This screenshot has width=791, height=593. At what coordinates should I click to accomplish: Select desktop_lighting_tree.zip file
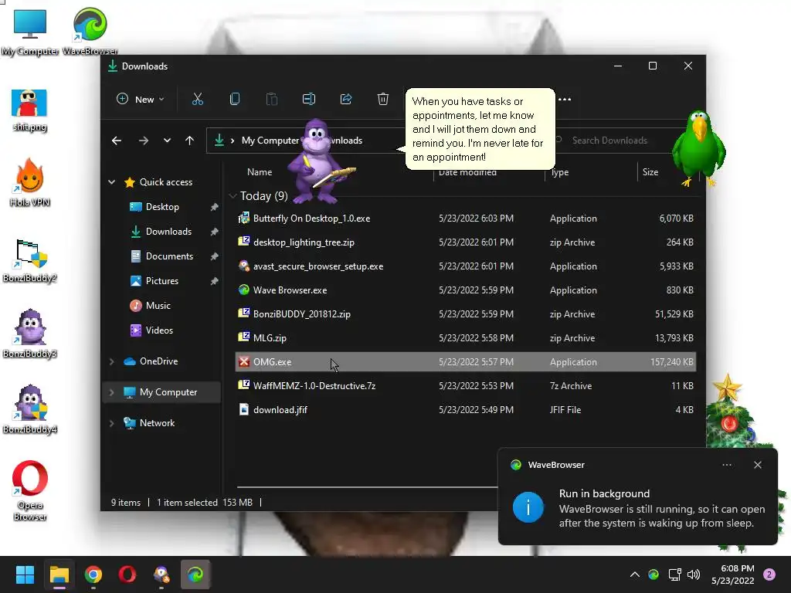coord(466,242)
